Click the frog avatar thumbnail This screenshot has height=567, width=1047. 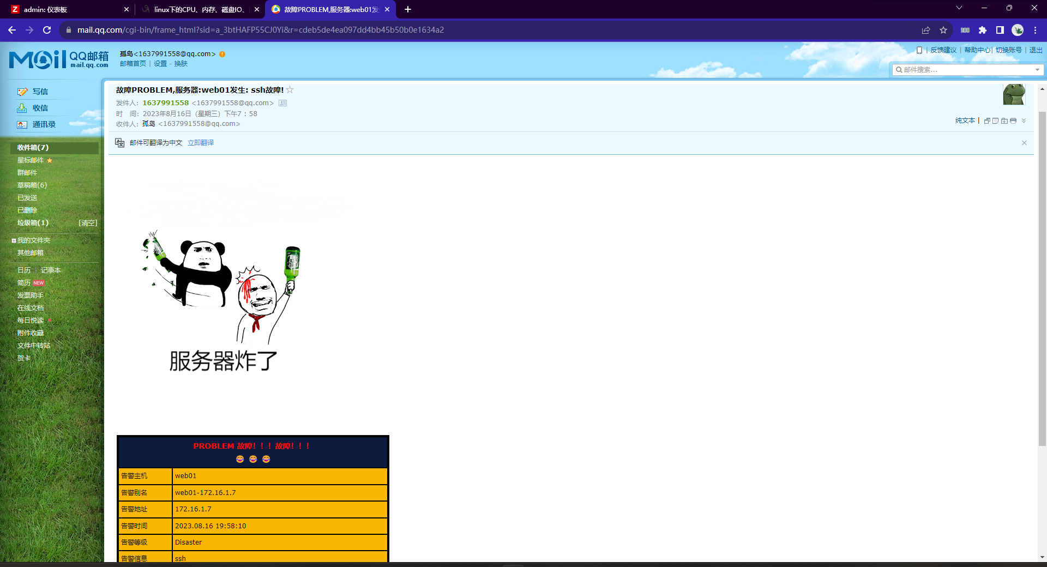1014,94
